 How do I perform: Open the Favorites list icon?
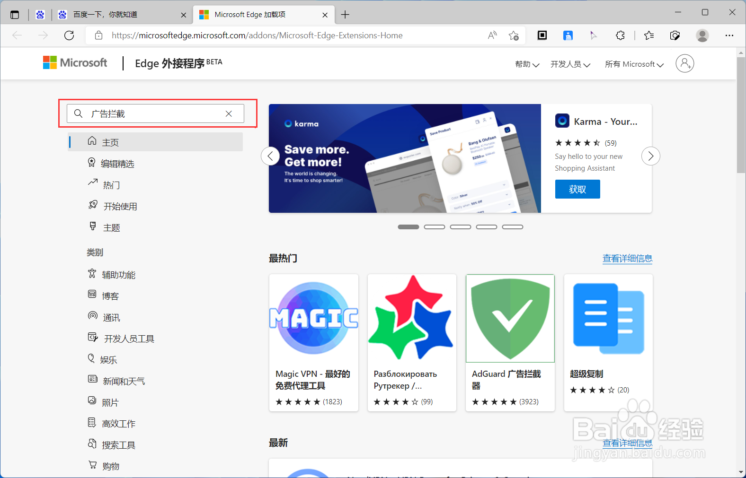tap(649, 35)
